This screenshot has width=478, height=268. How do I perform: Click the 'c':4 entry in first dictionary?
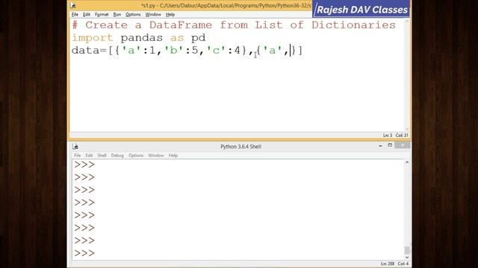pos(224,50)
